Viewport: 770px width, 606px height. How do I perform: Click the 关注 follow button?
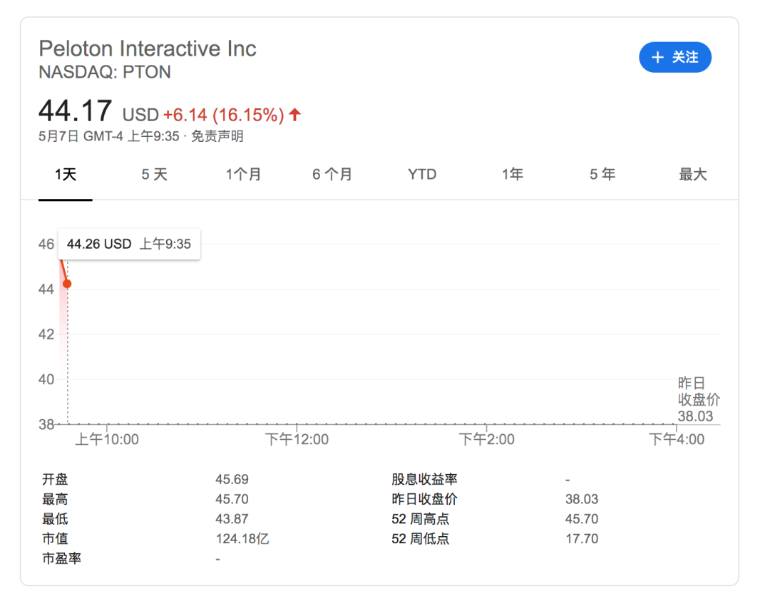click(674, 58)
